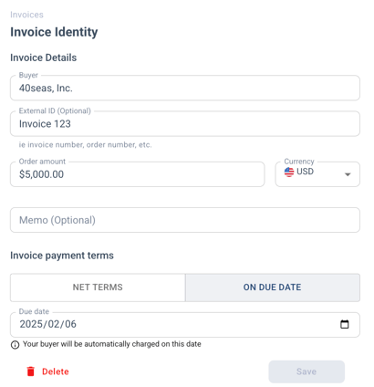This screenshot has height=387, width=374.
Task: Go back to Invoices breadcrumb
Action: coord(26,15)
